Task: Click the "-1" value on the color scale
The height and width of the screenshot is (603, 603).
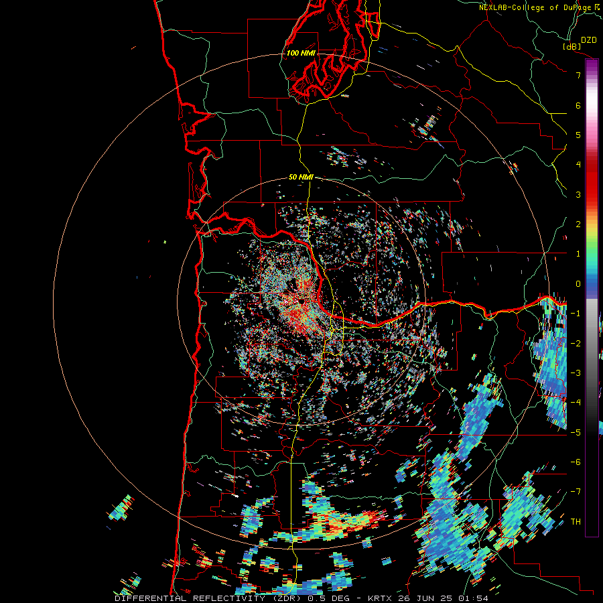Action: pos(576,313)
